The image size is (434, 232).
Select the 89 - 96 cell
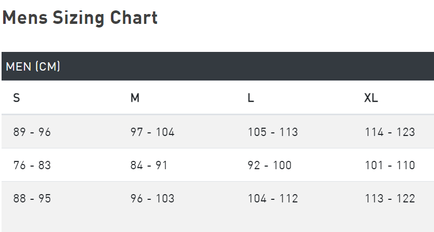(32, 132)
